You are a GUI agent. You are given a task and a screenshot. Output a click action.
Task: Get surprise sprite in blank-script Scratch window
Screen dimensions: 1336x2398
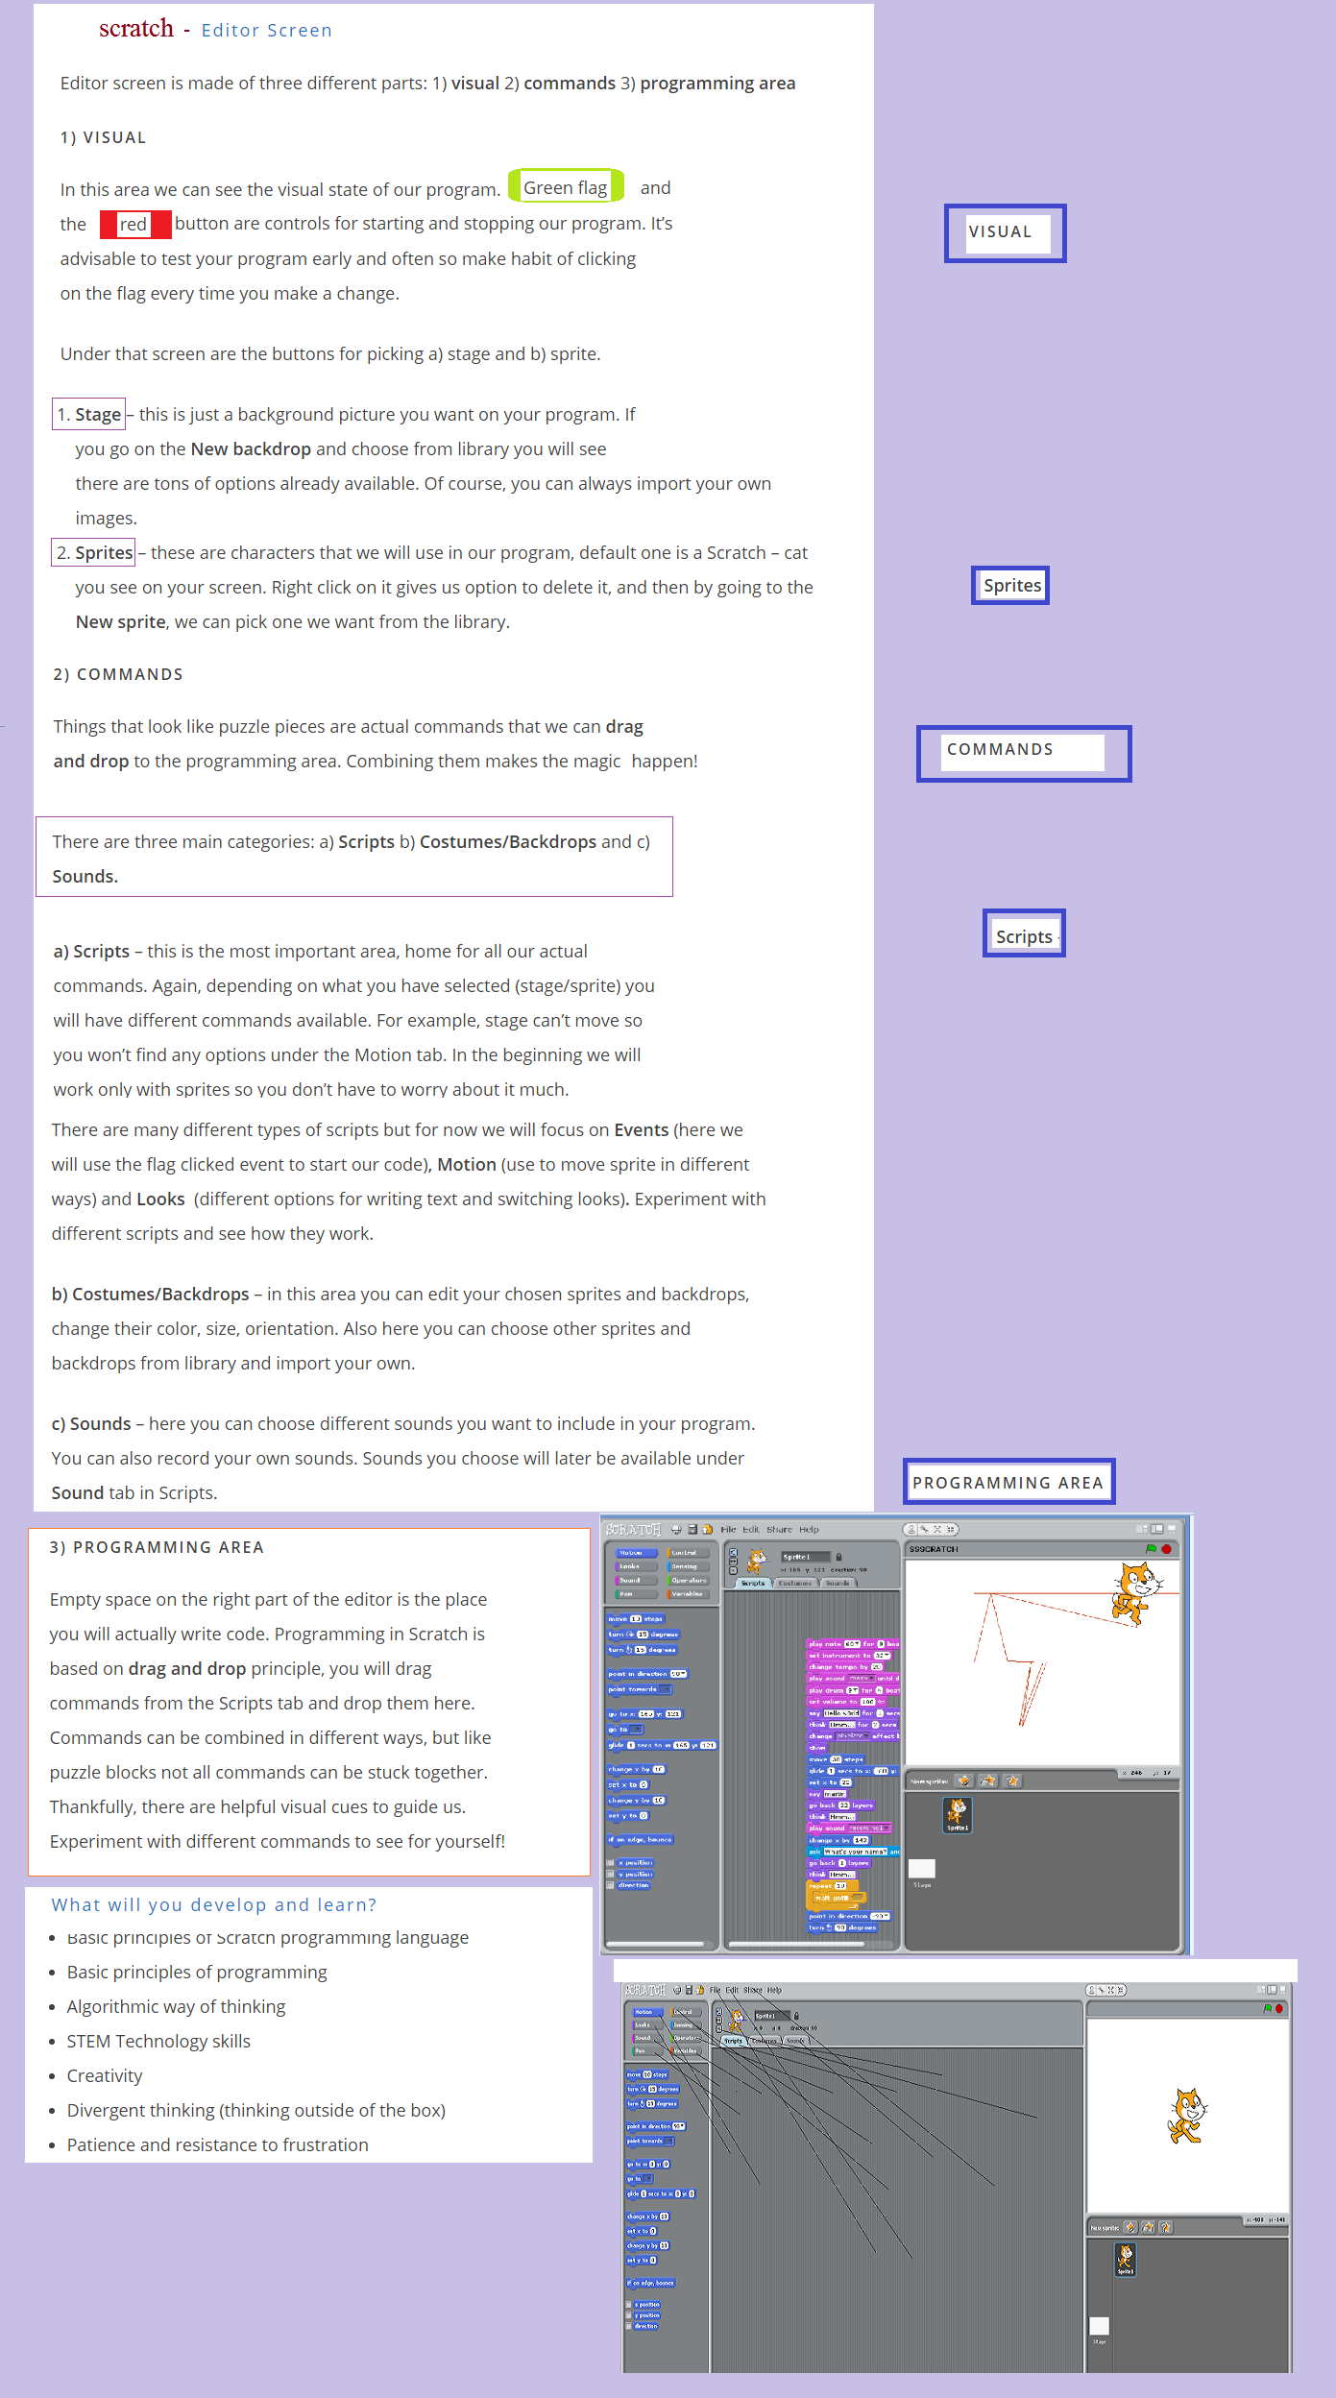[x=1165, y=2227]
